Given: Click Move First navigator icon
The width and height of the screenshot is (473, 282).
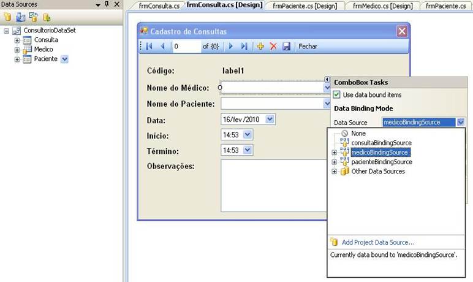Looking at the screenshot, I should [x=149, y=46].
